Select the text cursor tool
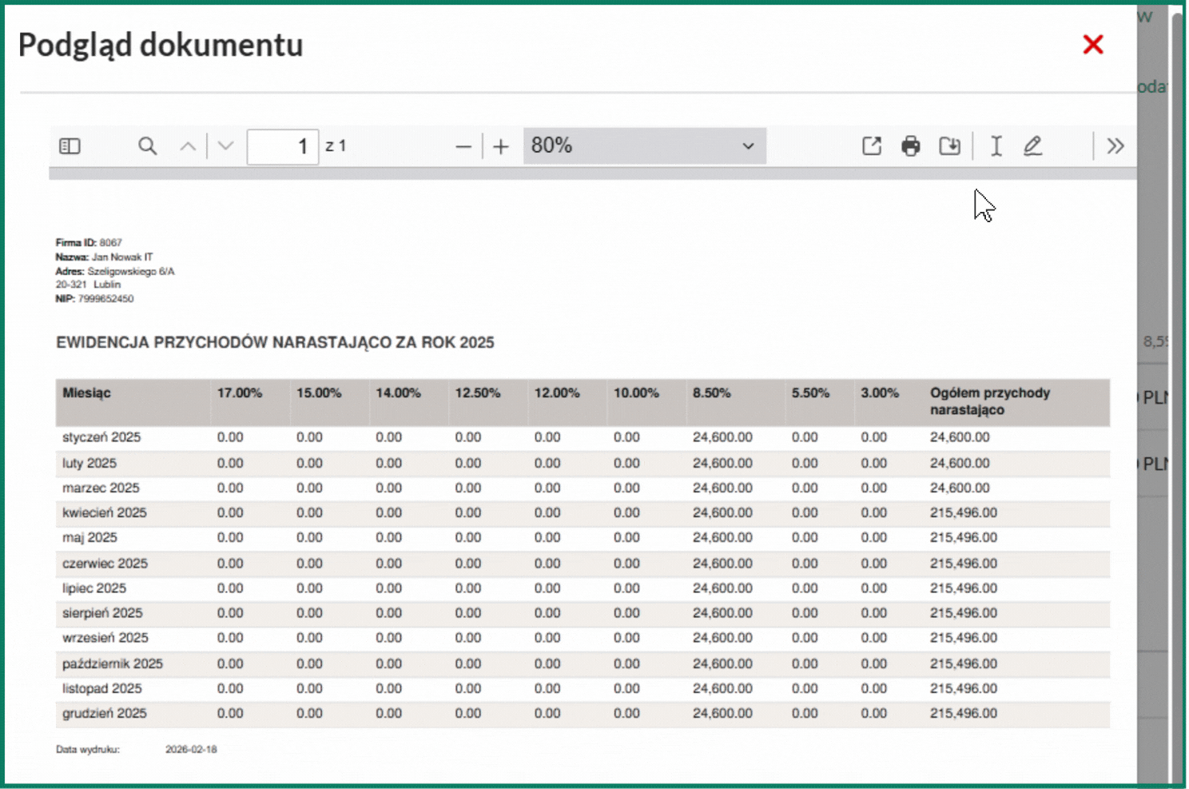This screenshot has height=789, width=1189. (x=996, y=145)
